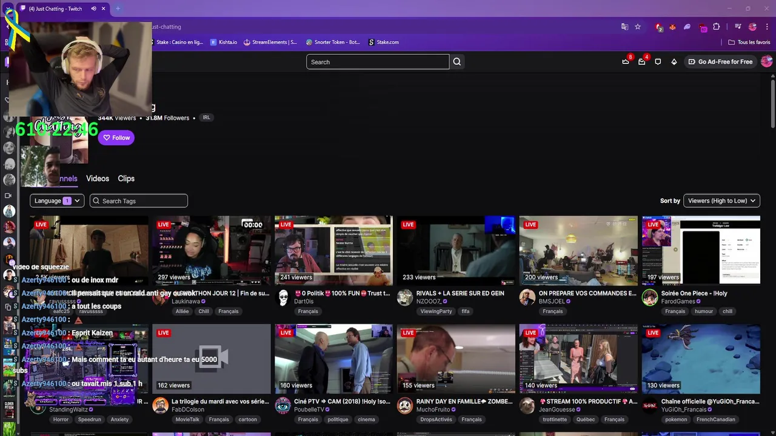This screenshot has height=436, width=776.
Task: Click the magnifier search button
Action: tap(457, 62)
